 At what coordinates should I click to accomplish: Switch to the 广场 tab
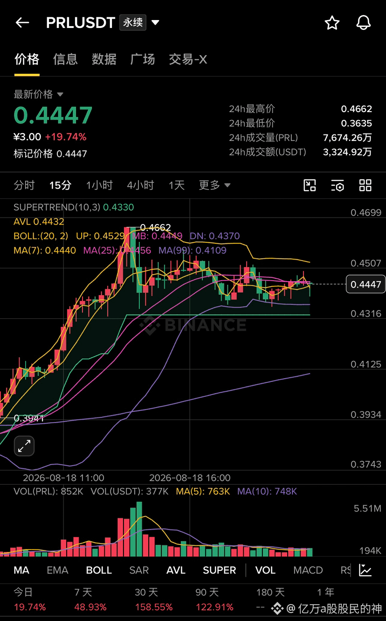(x=143, y=59)
